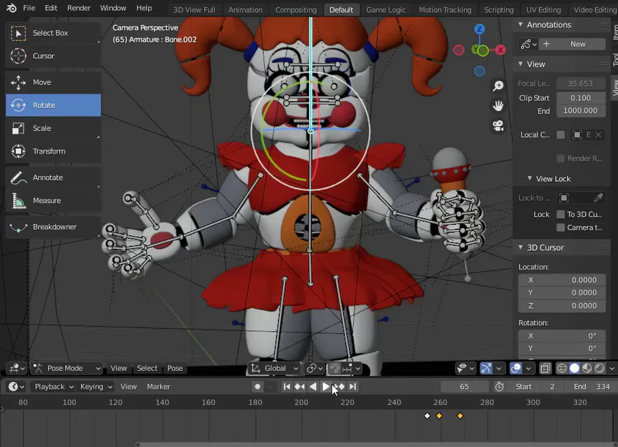Image resolution: width=618 pixels, height=447 pixels.
Task: Switch to the Compositing workspace tab
Action: pyautogui.click(x=295, y=10)
